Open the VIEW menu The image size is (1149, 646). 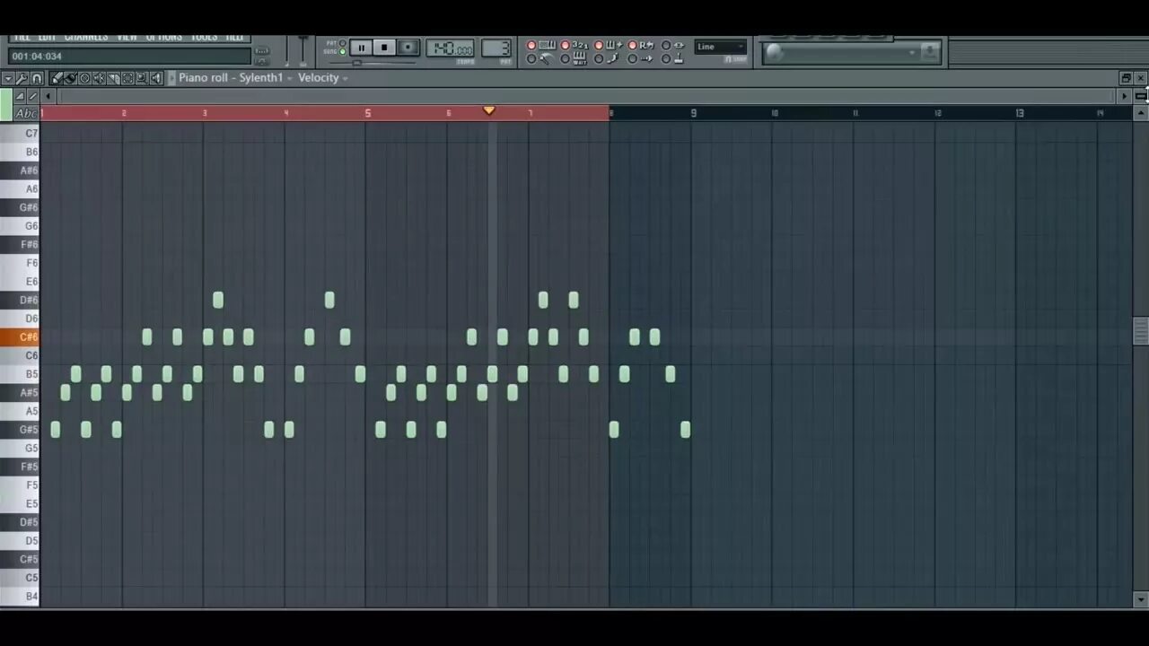(x=127, y=38)
